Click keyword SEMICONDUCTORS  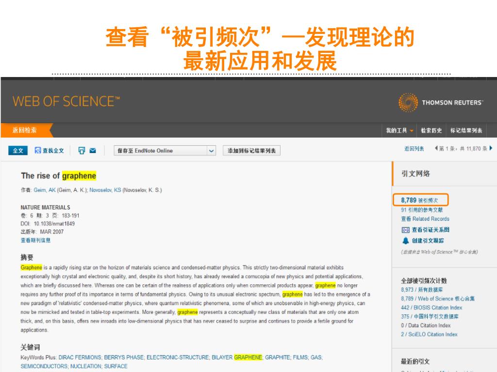coord(44,366)
